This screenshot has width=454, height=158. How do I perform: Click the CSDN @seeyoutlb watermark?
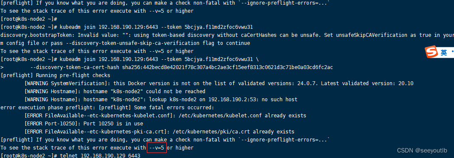(x=422, y=150)
